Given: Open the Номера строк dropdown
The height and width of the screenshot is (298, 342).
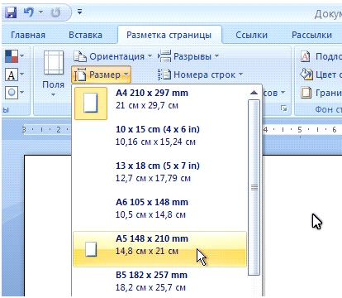Looking at the screenshot, I should pyautogui.click(x=201, y=74).
